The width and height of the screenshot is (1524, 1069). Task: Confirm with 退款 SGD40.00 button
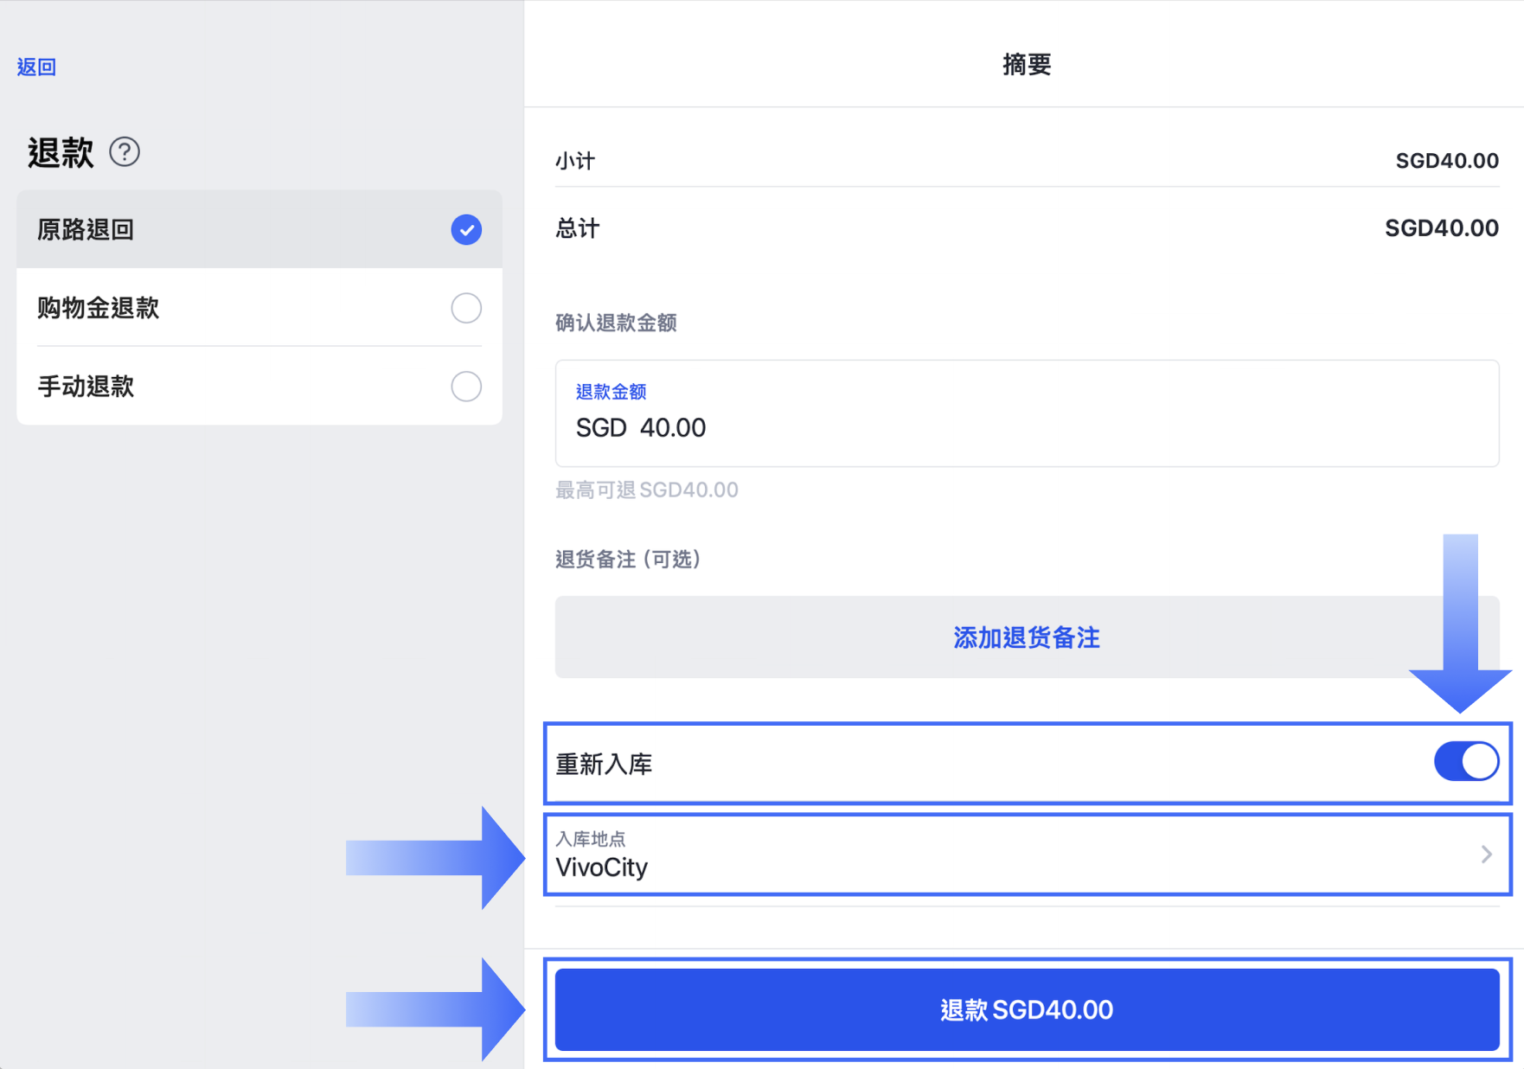(x=1027, y=1009)
